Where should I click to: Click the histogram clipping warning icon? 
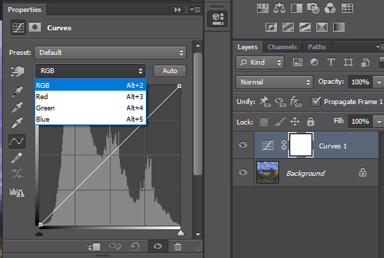tap(17, 193)
